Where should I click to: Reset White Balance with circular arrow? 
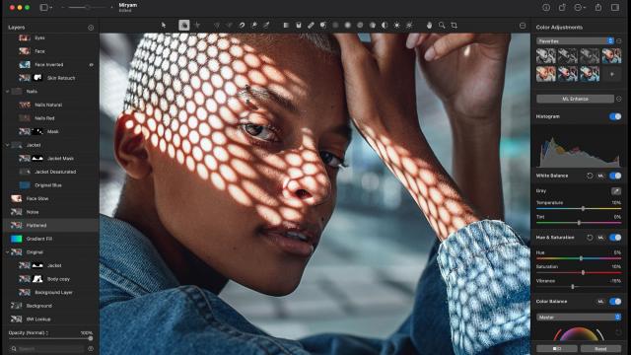point(590,176)
